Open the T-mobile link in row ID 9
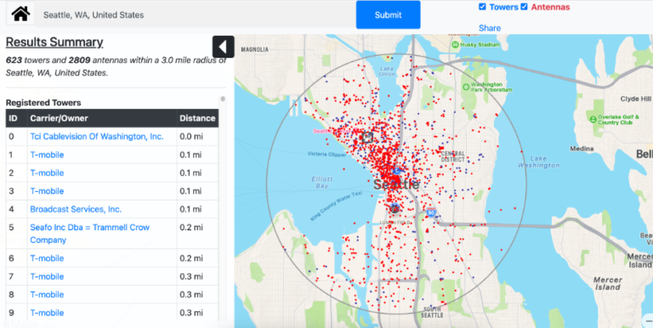 click(47, 313)
